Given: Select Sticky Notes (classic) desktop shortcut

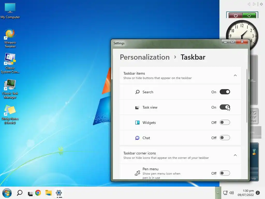Looking at the screenshot, I should click(10, 115).
